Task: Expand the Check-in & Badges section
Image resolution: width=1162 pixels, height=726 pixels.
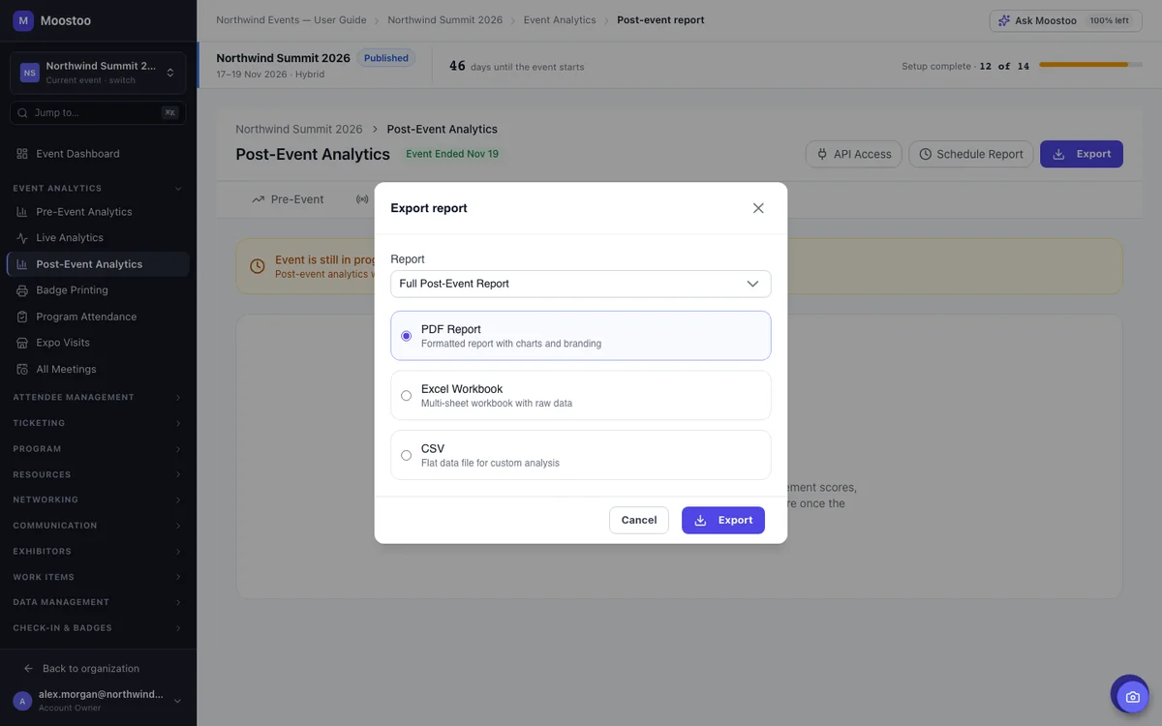Action: (x=98, y=628)
